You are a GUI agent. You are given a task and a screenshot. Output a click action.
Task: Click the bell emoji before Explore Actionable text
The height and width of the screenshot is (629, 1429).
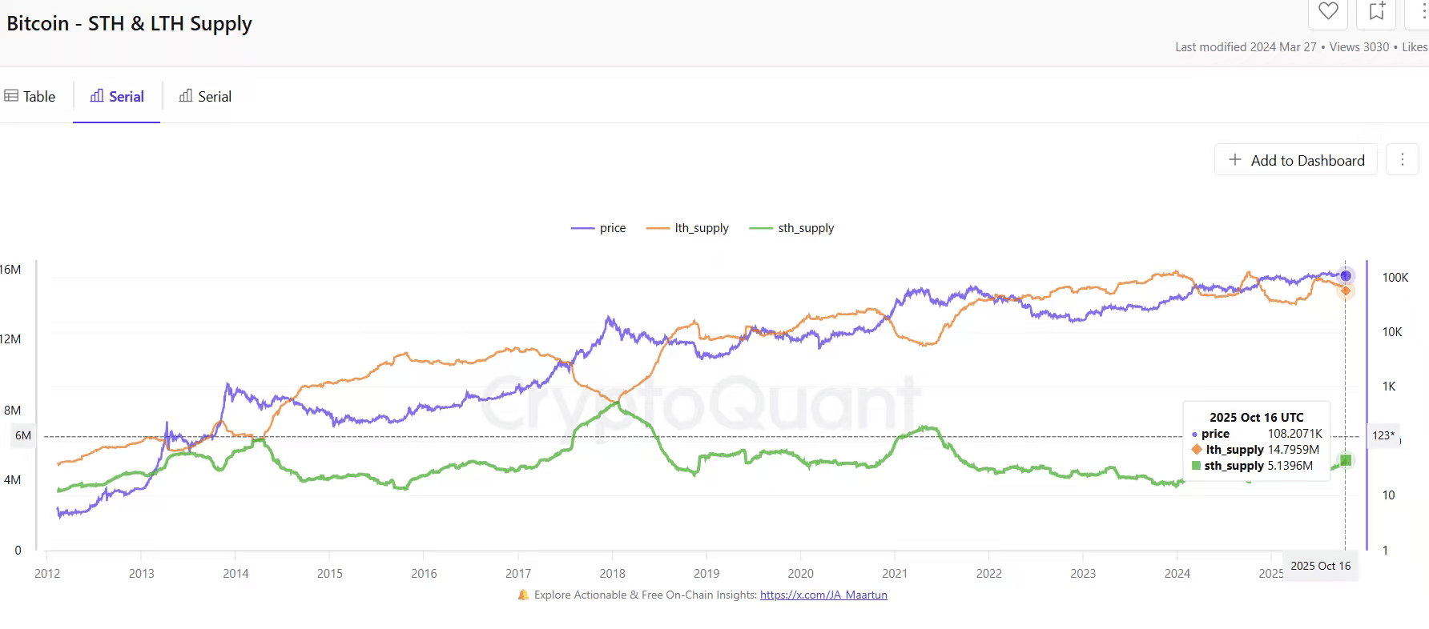[x=523, y=595]
